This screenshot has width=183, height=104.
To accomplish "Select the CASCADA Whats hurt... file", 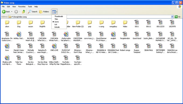I will tap(54, 36).
